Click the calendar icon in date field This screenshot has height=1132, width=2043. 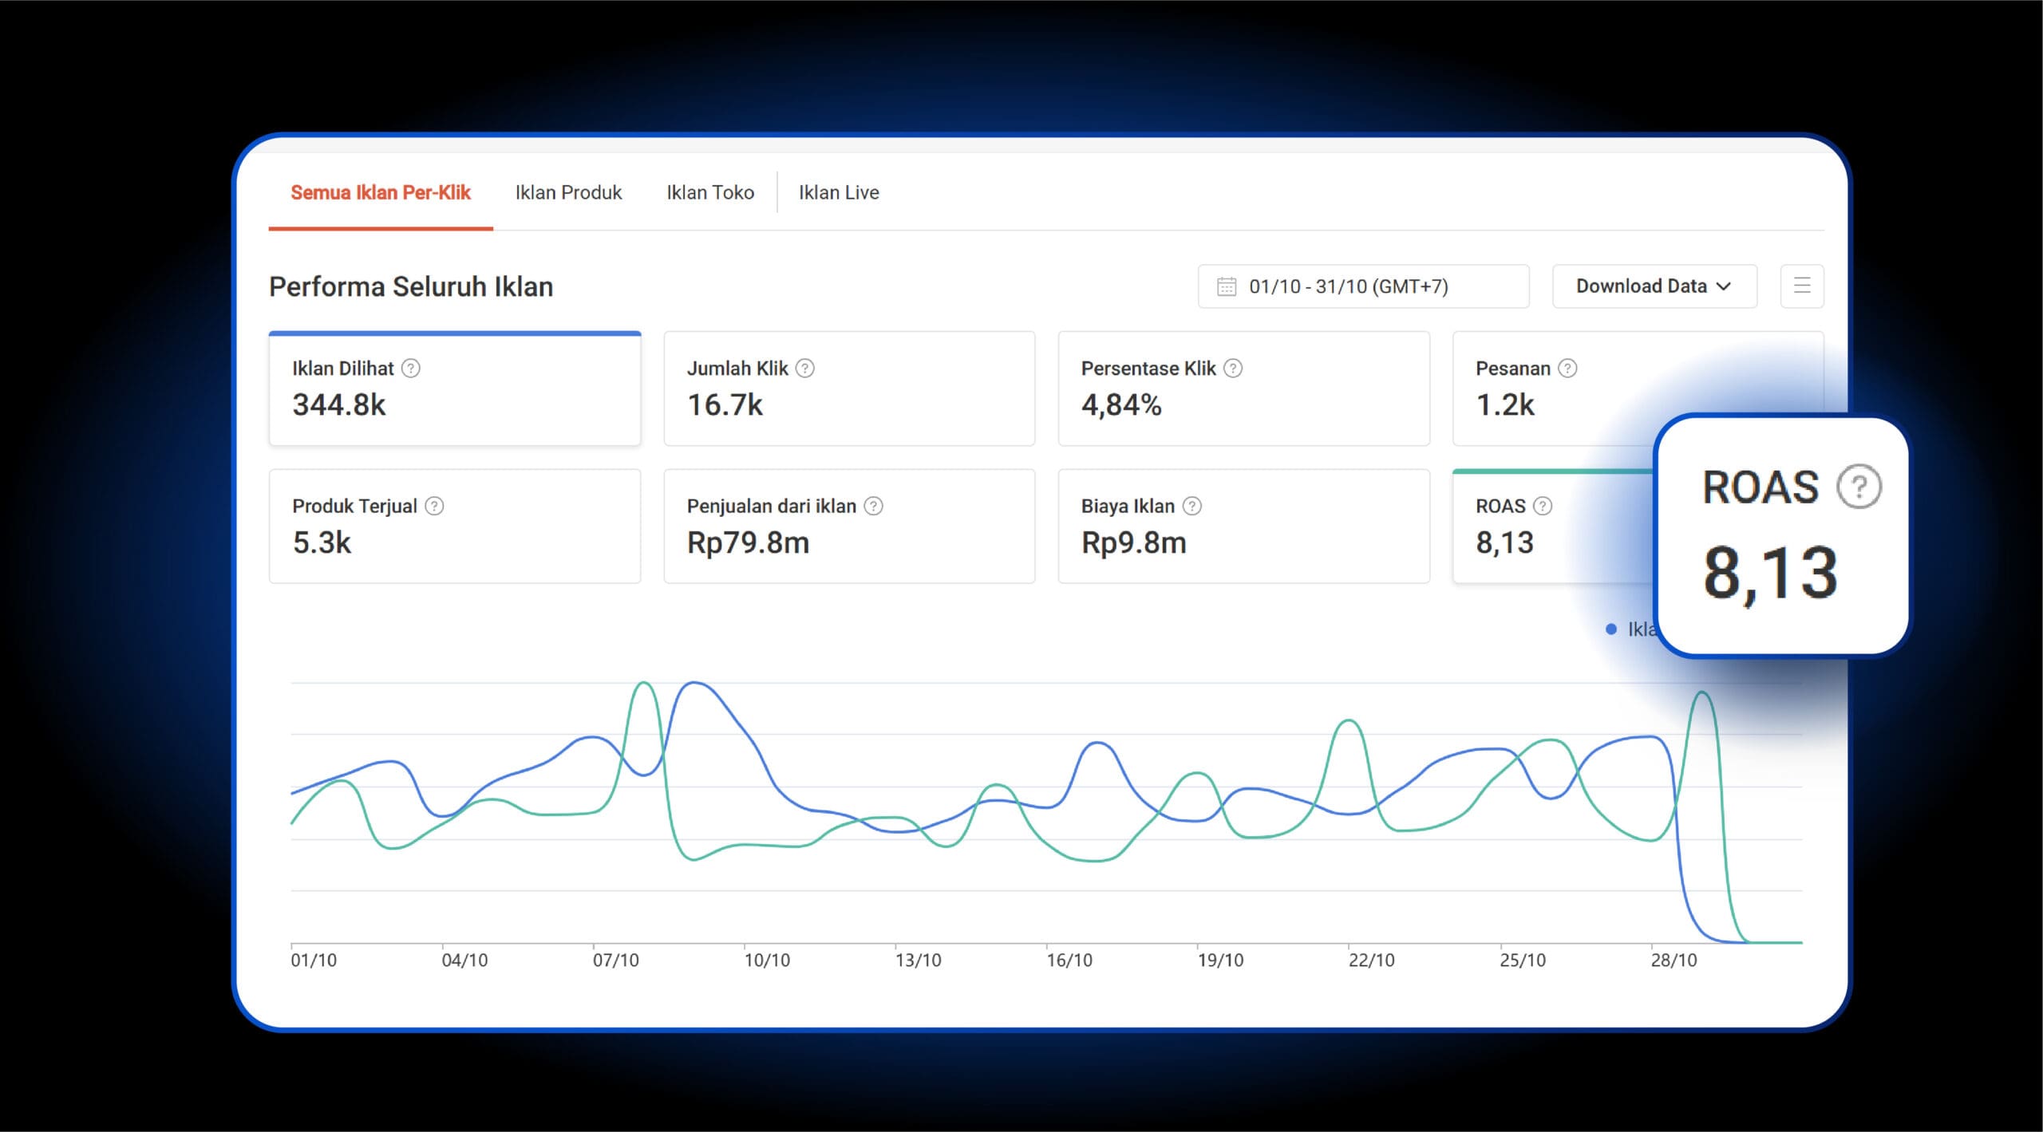click(1226, 286)
